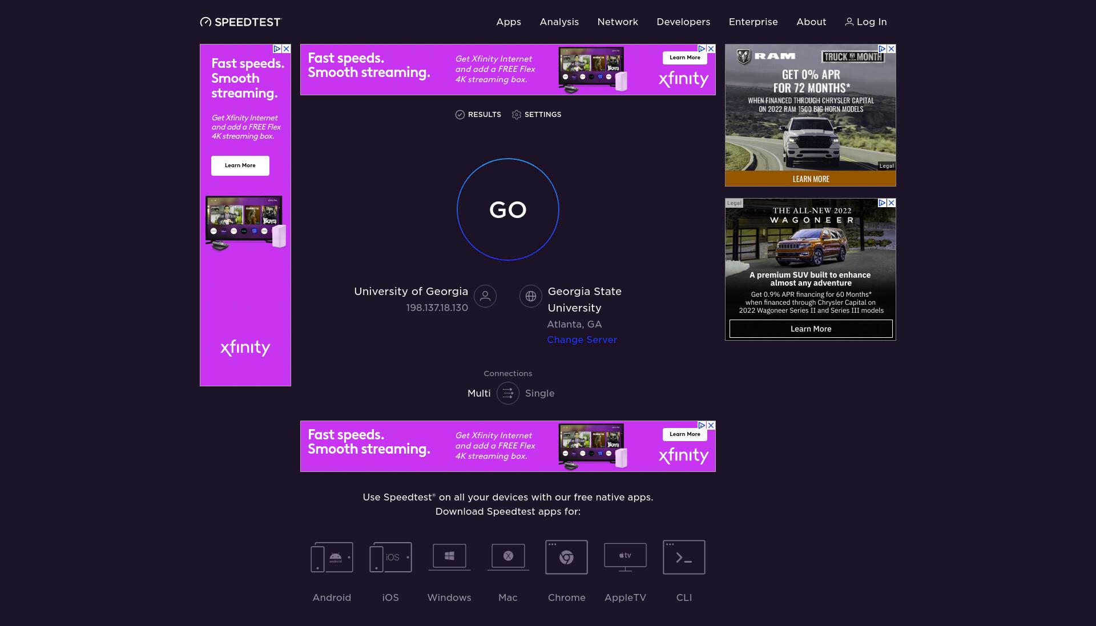The image size is (1096, 626).
Task: Select Single connection mode
Action: (x=539, y=393)
